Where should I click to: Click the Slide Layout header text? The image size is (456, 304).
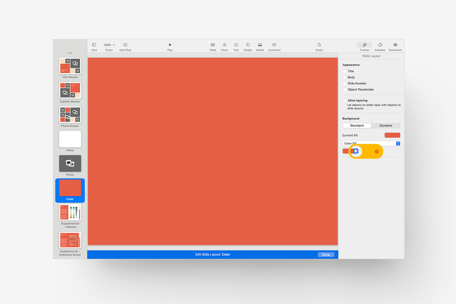click(x=371, y=56)
